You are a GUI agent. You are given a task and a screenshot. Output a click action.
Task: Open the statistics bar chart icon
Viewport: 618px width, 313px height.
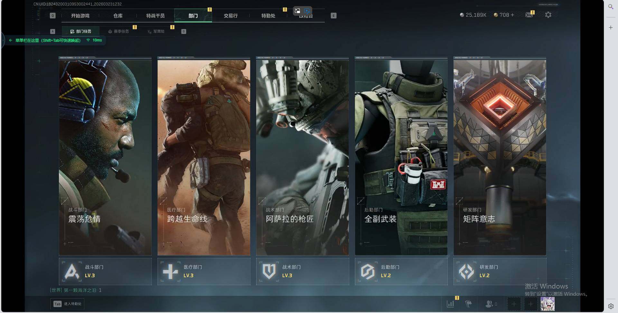point(450,304)
